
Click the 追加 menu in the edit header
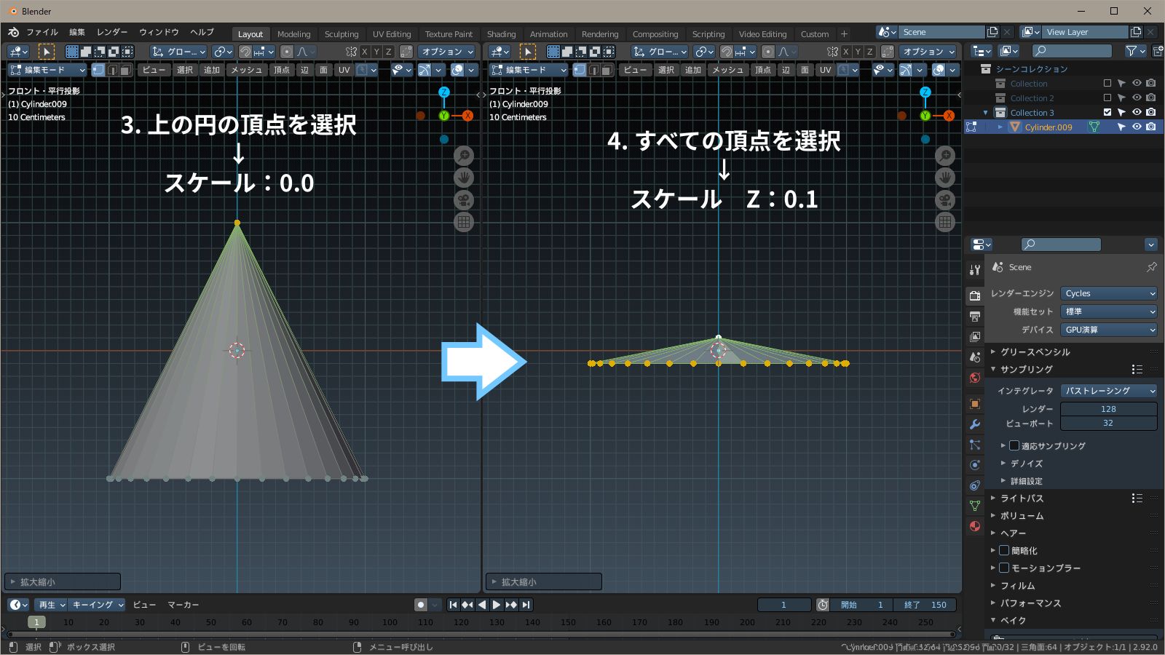[211, 70]
